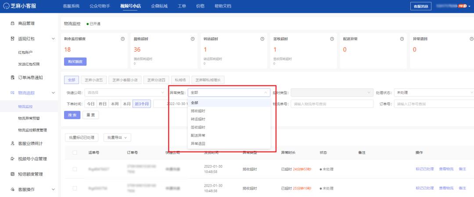Screen dimensions: 474x197
Task: Open the 价格 top tab
Action: point(200,6)
